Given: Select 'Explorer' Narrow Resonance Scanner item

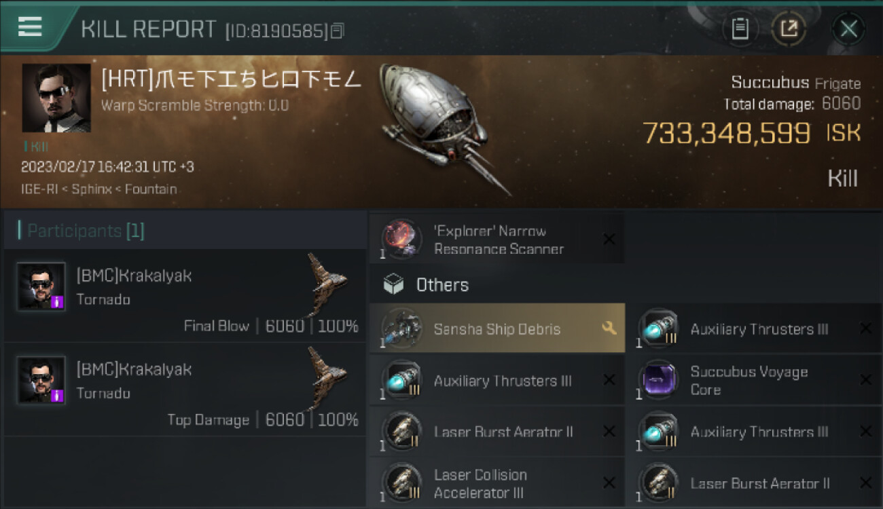Looking at the screenshot, I should click(x=497, y=240).
